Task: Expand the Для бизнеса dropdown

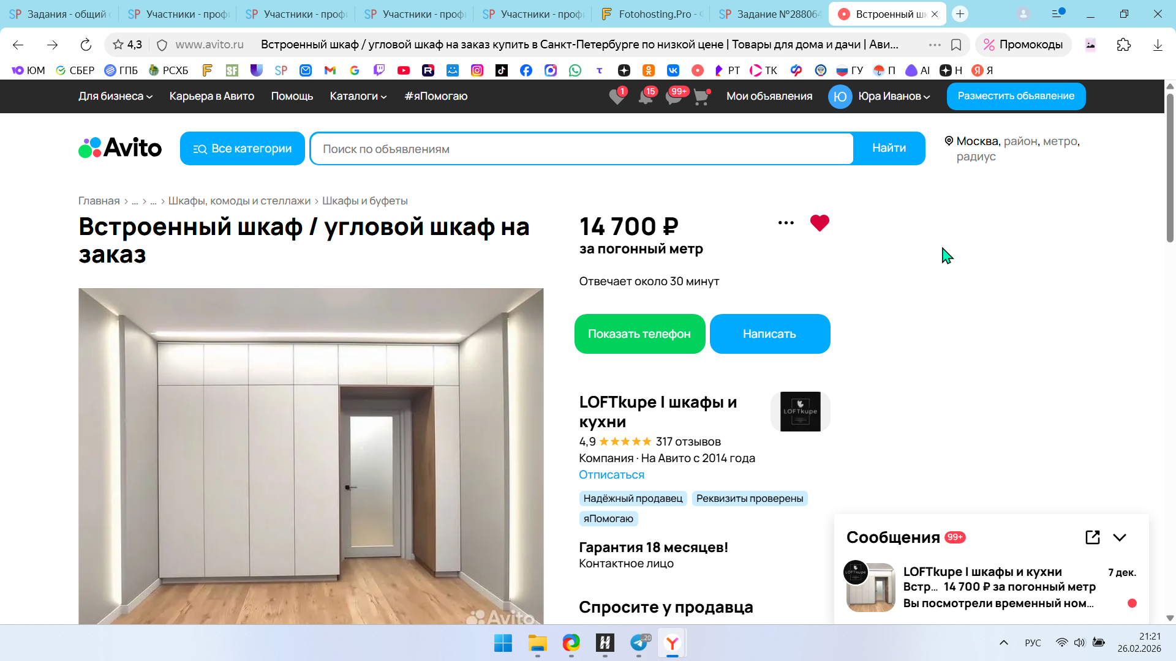Action: [x=115, y=96]
